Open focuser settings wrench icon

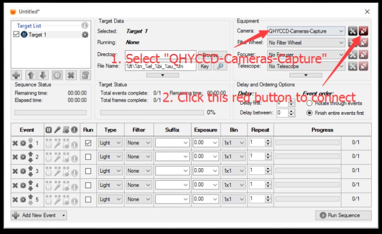(x=353, y=54)
